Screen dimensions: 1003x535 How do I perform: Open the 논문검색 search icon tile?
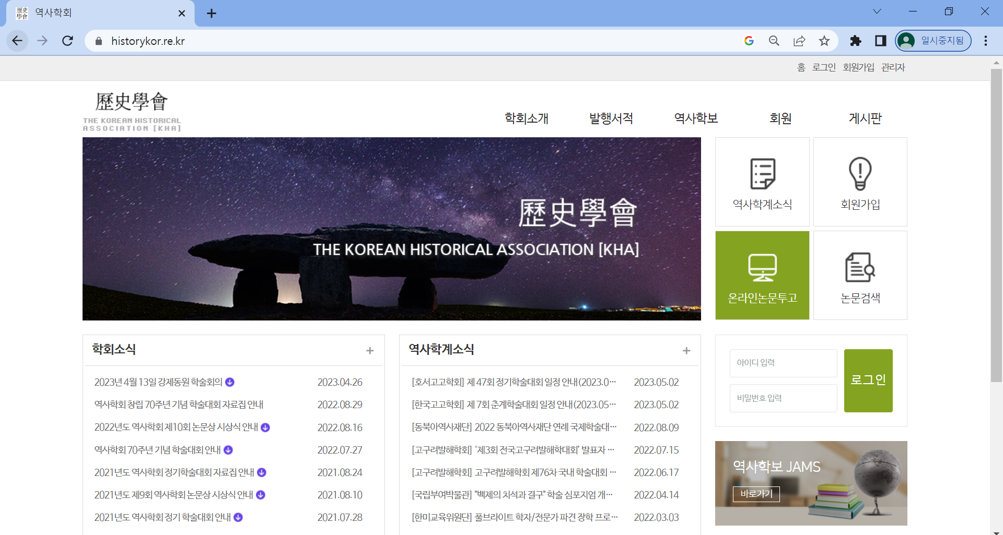[860, 275]
